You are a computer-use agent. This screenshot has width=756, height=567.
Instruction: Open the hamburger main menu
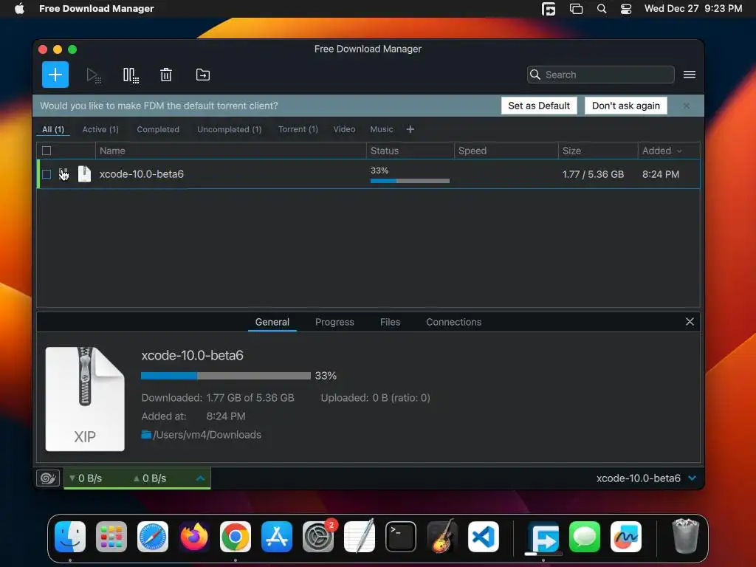(x=689, y=75)
